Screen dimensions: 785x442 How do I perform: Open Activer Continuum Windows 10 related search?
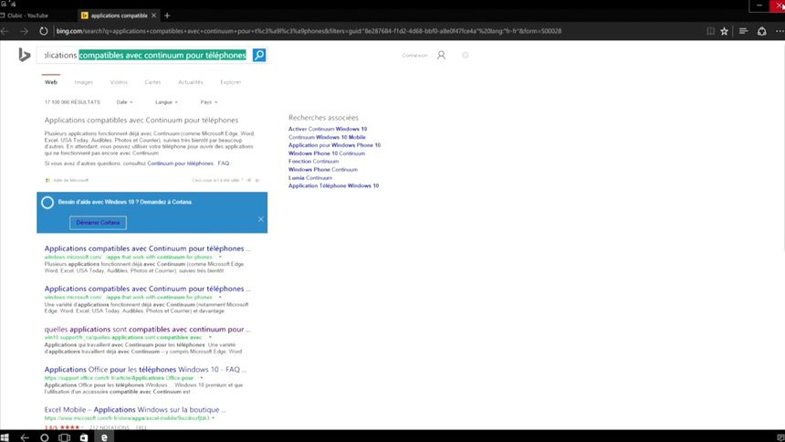click(328, 129)
